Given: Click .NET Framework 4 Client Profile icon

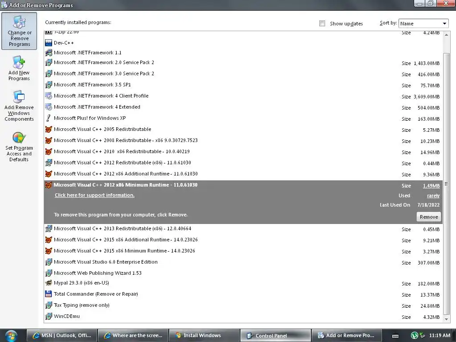Looking at the screenshot, I should [x=49, y=96].
